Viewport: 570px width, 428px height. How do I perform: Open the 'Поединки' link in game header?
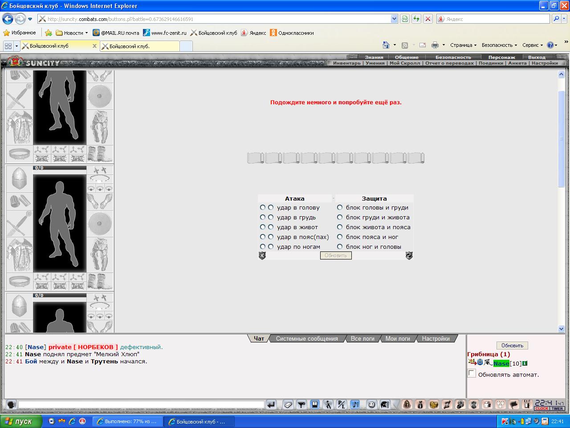[x=491, y=63]
